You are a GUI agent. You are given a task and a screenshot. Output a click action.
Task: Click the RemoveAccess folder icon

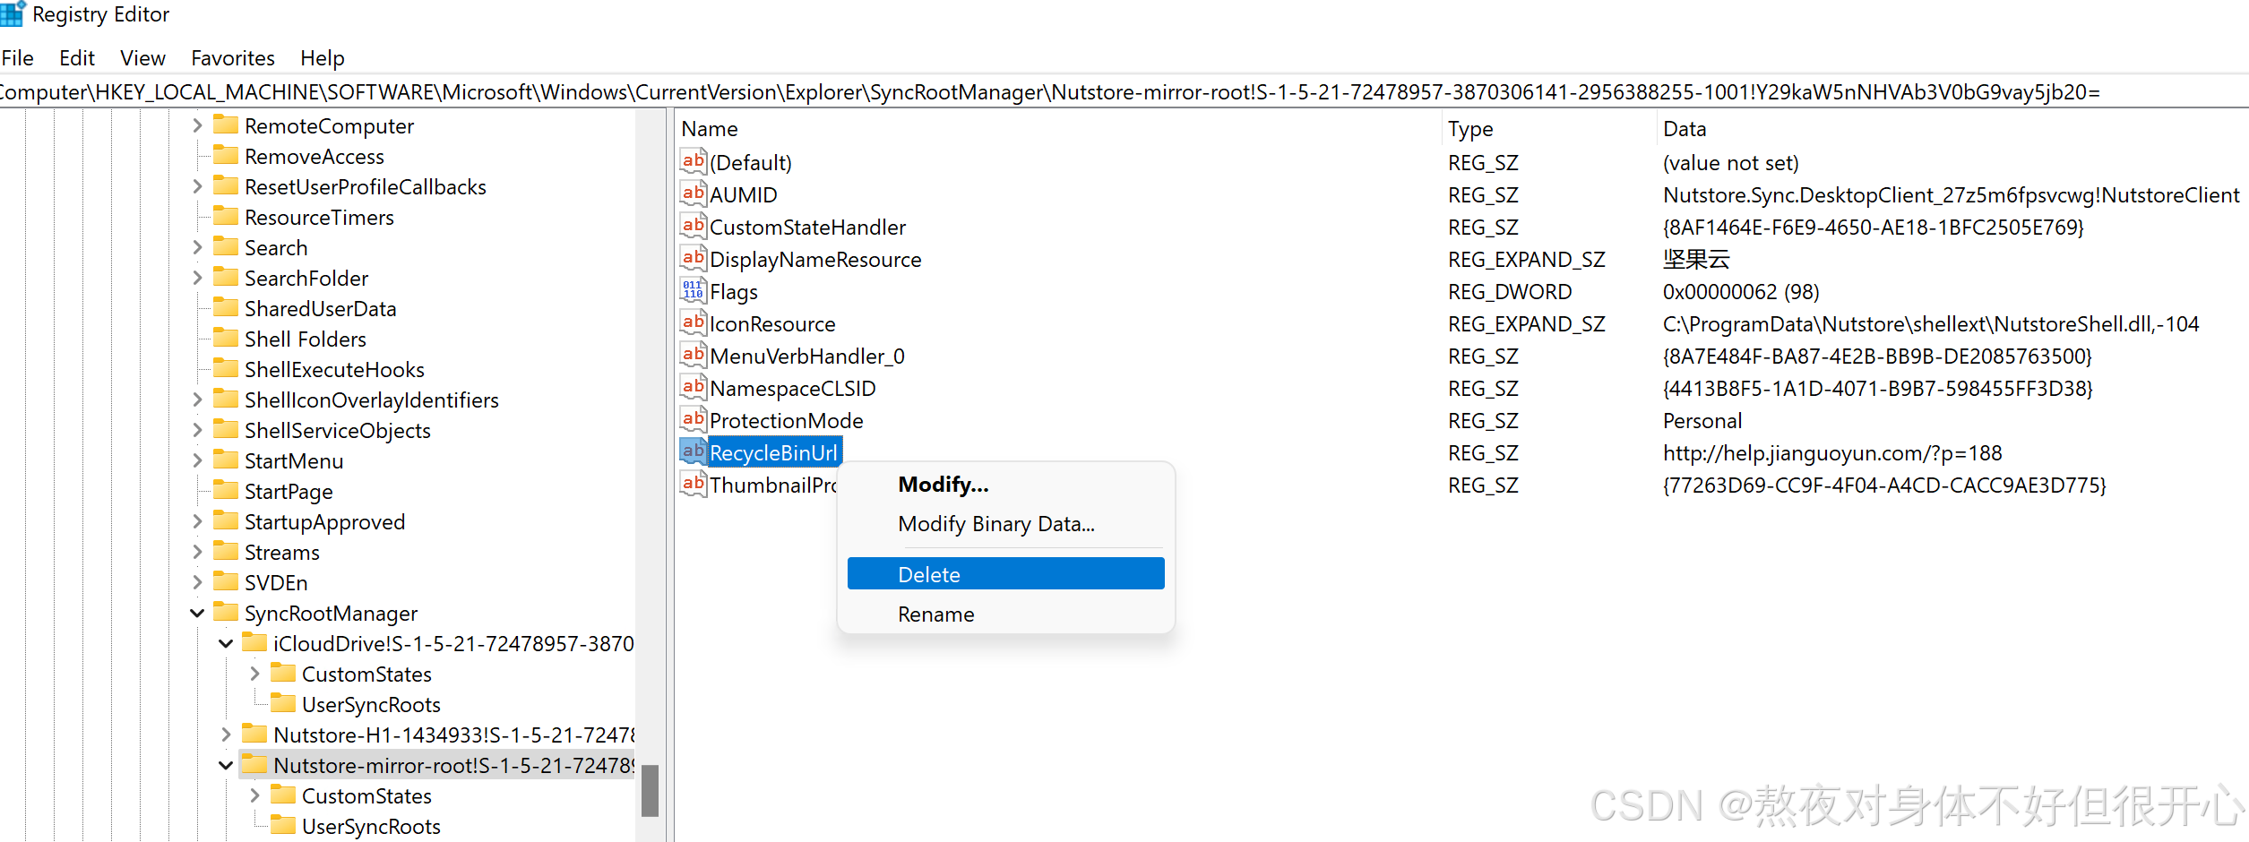[226, 155]
